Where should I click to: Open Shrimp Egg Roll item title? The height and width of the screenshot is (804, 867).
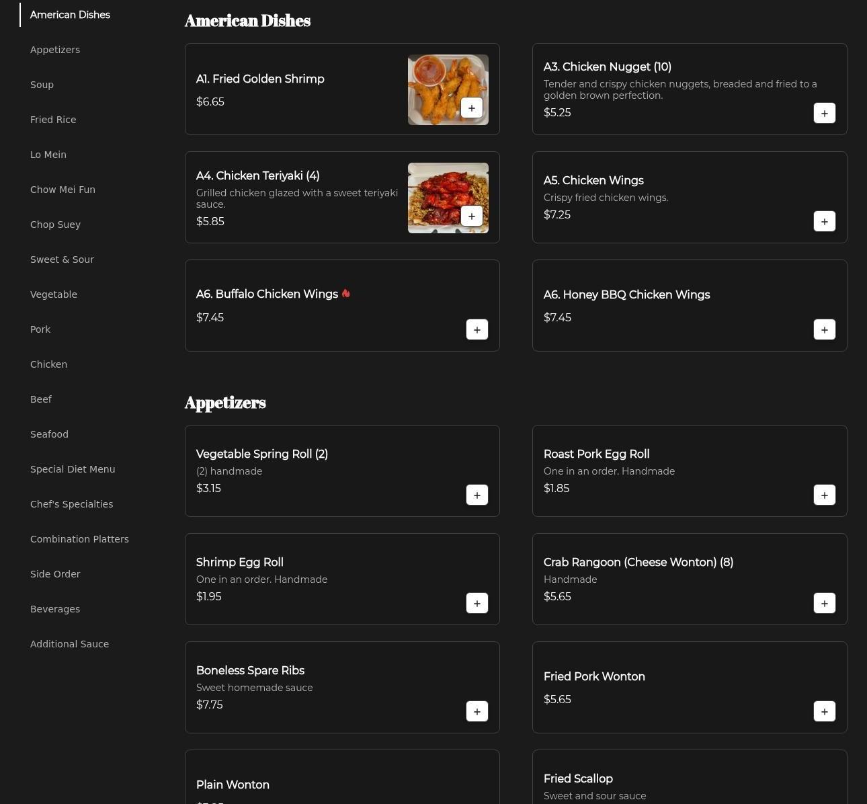[240, 562]
